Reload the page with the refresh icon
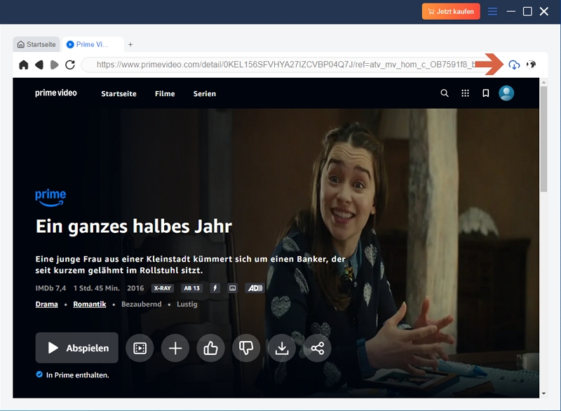561x411 pixels. [68, 63]
